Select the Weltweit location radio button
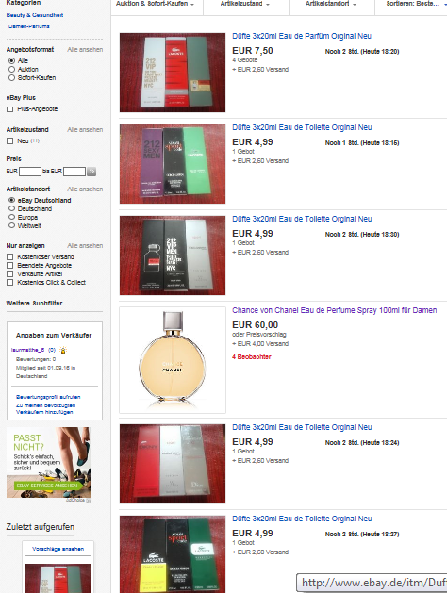Image resolution: width=447 pixels, height=593 pixels. pos(11,225)
